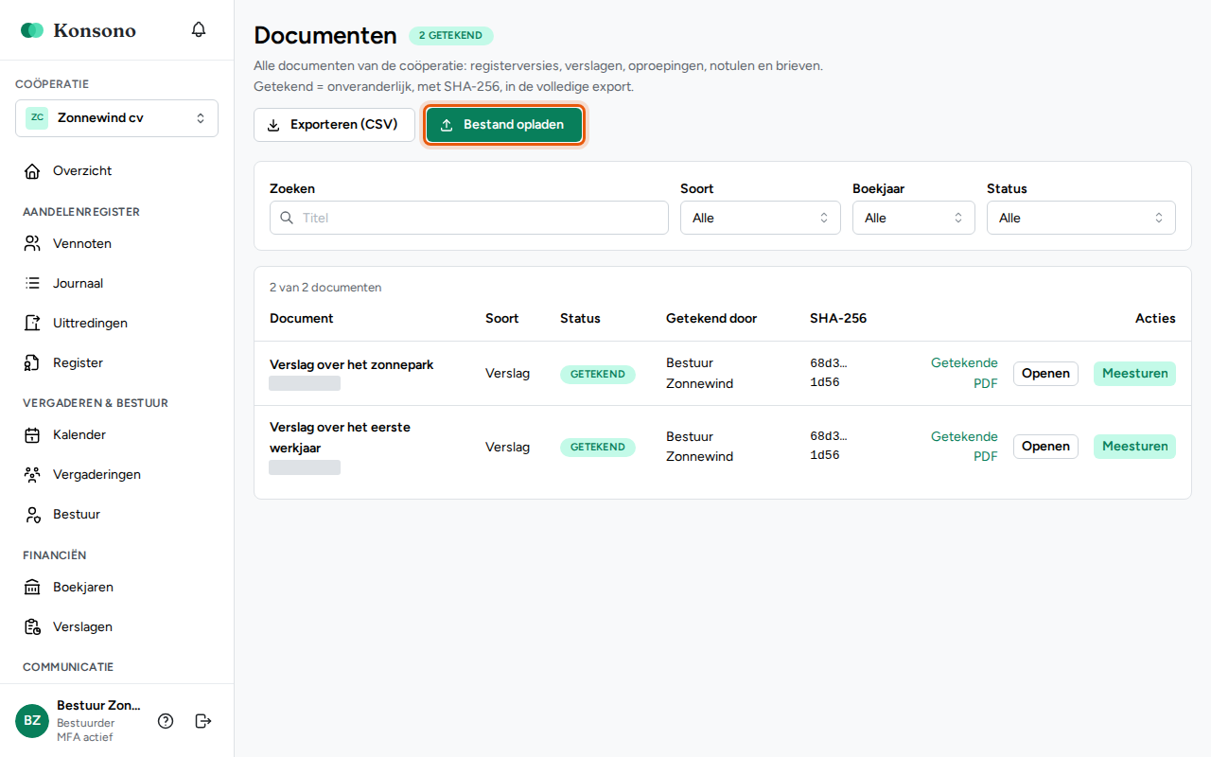The height and width of the screenshot is (757, 1211).
Task: Open Getekende PDF of eerste werkjaar report
Action: (x=964, y=447)
